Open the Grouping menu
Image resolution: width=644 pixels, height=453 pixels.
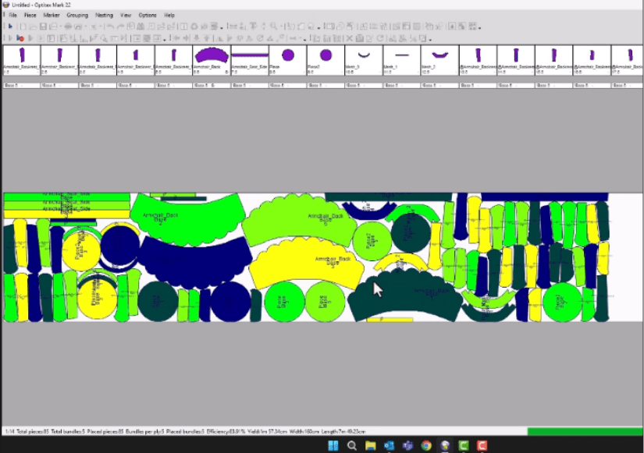[x=77, y=15]
